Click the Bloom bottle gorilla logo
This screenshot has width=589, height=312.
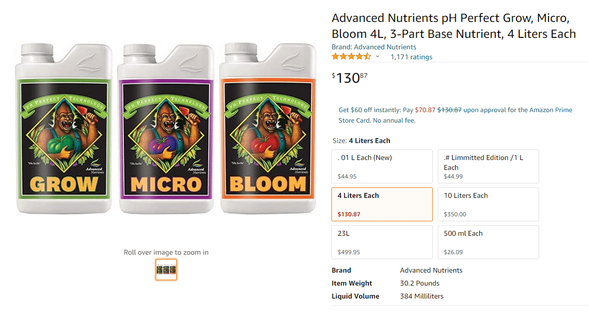pyautogui.click(x=268, y=131)
